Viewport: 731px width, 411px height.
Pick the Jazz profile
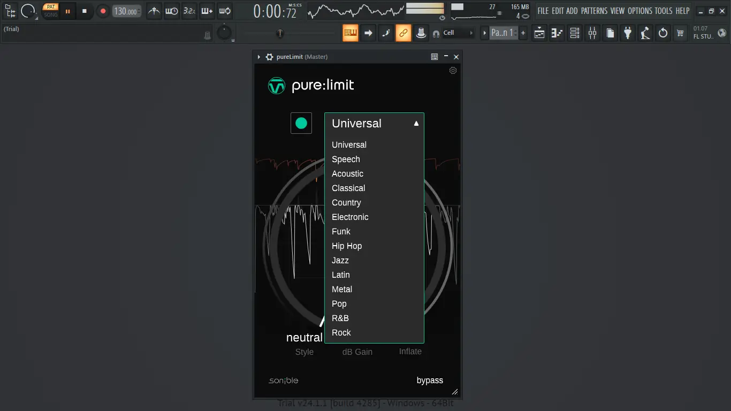click(374, 261)
